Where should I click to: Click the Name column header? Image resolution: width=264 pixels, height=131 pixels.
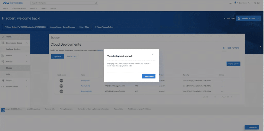click(x=83, y=75)
